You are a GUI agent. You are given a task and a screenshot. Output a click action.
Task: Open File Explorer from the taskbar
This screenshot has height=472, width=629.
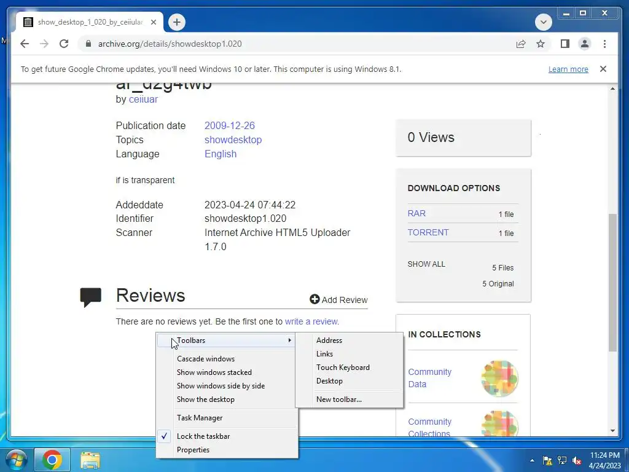click(x=90, y=460)
